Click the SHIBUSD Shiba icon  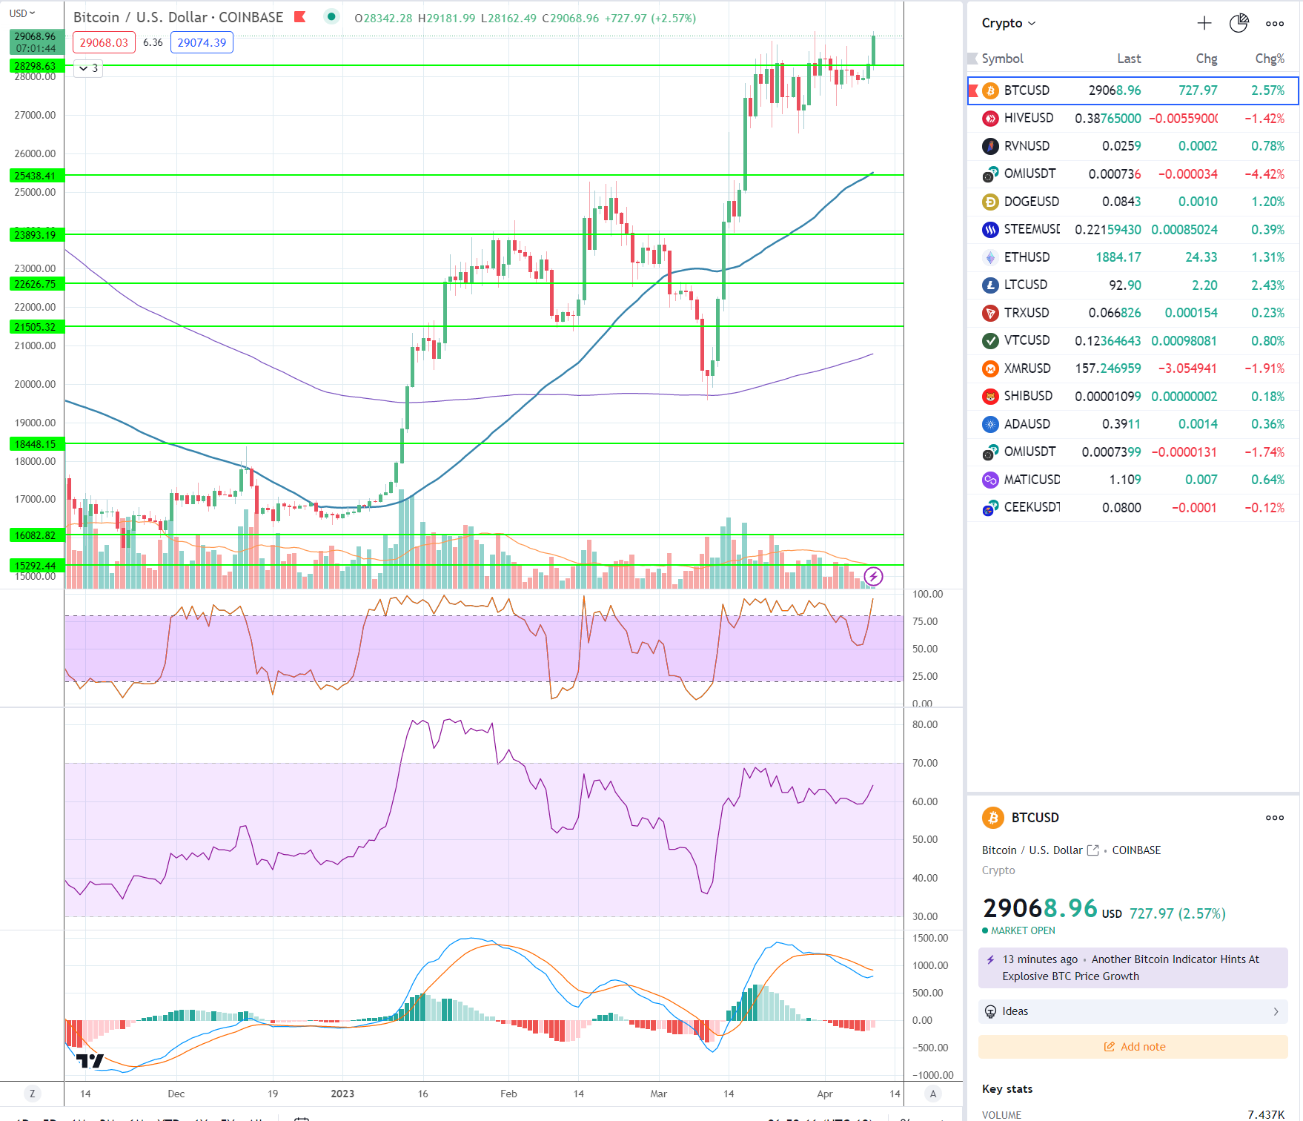(990, 397)
